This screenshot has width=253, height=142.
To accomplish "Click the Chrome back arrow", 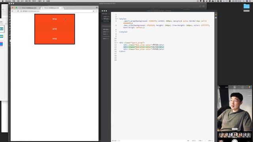I will pyautogui.click(x=12, y=11).
